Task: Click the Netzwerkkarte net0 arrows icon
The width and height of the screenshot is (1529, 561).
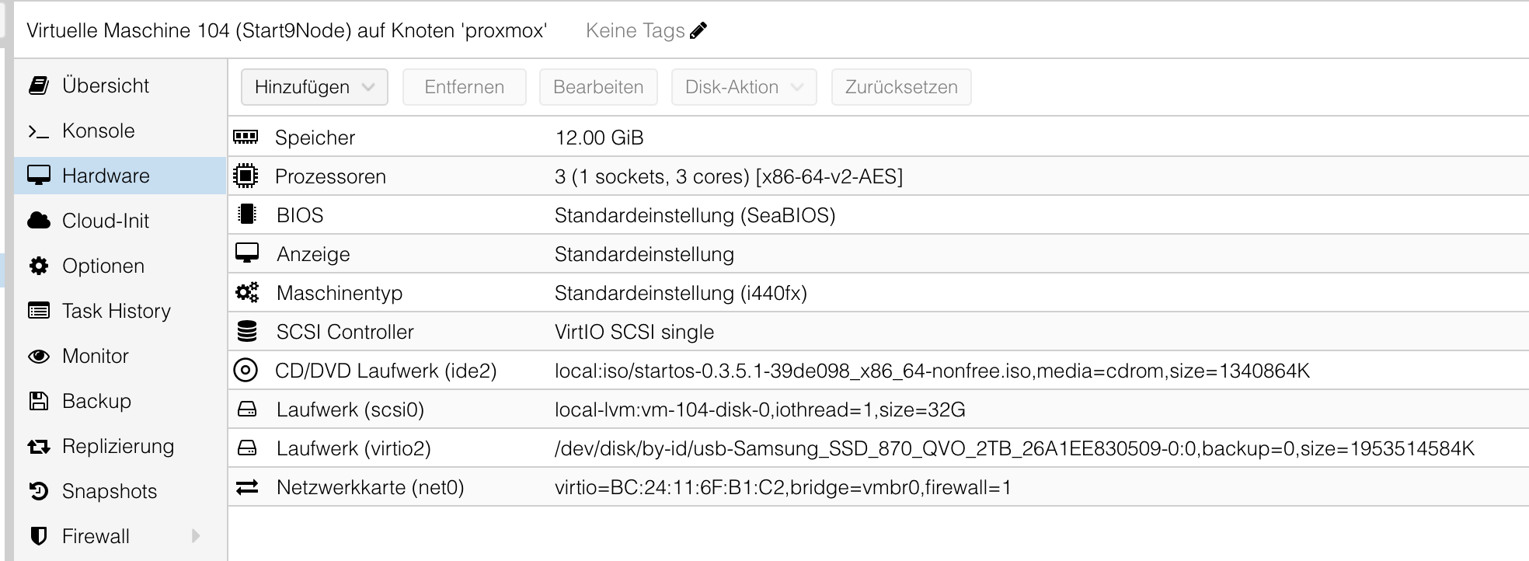Action: point(246,487)
